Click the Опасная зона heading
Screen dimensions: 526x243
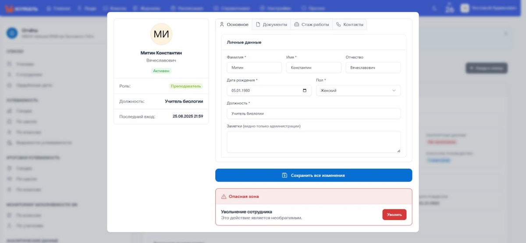[x=245, y=197]
